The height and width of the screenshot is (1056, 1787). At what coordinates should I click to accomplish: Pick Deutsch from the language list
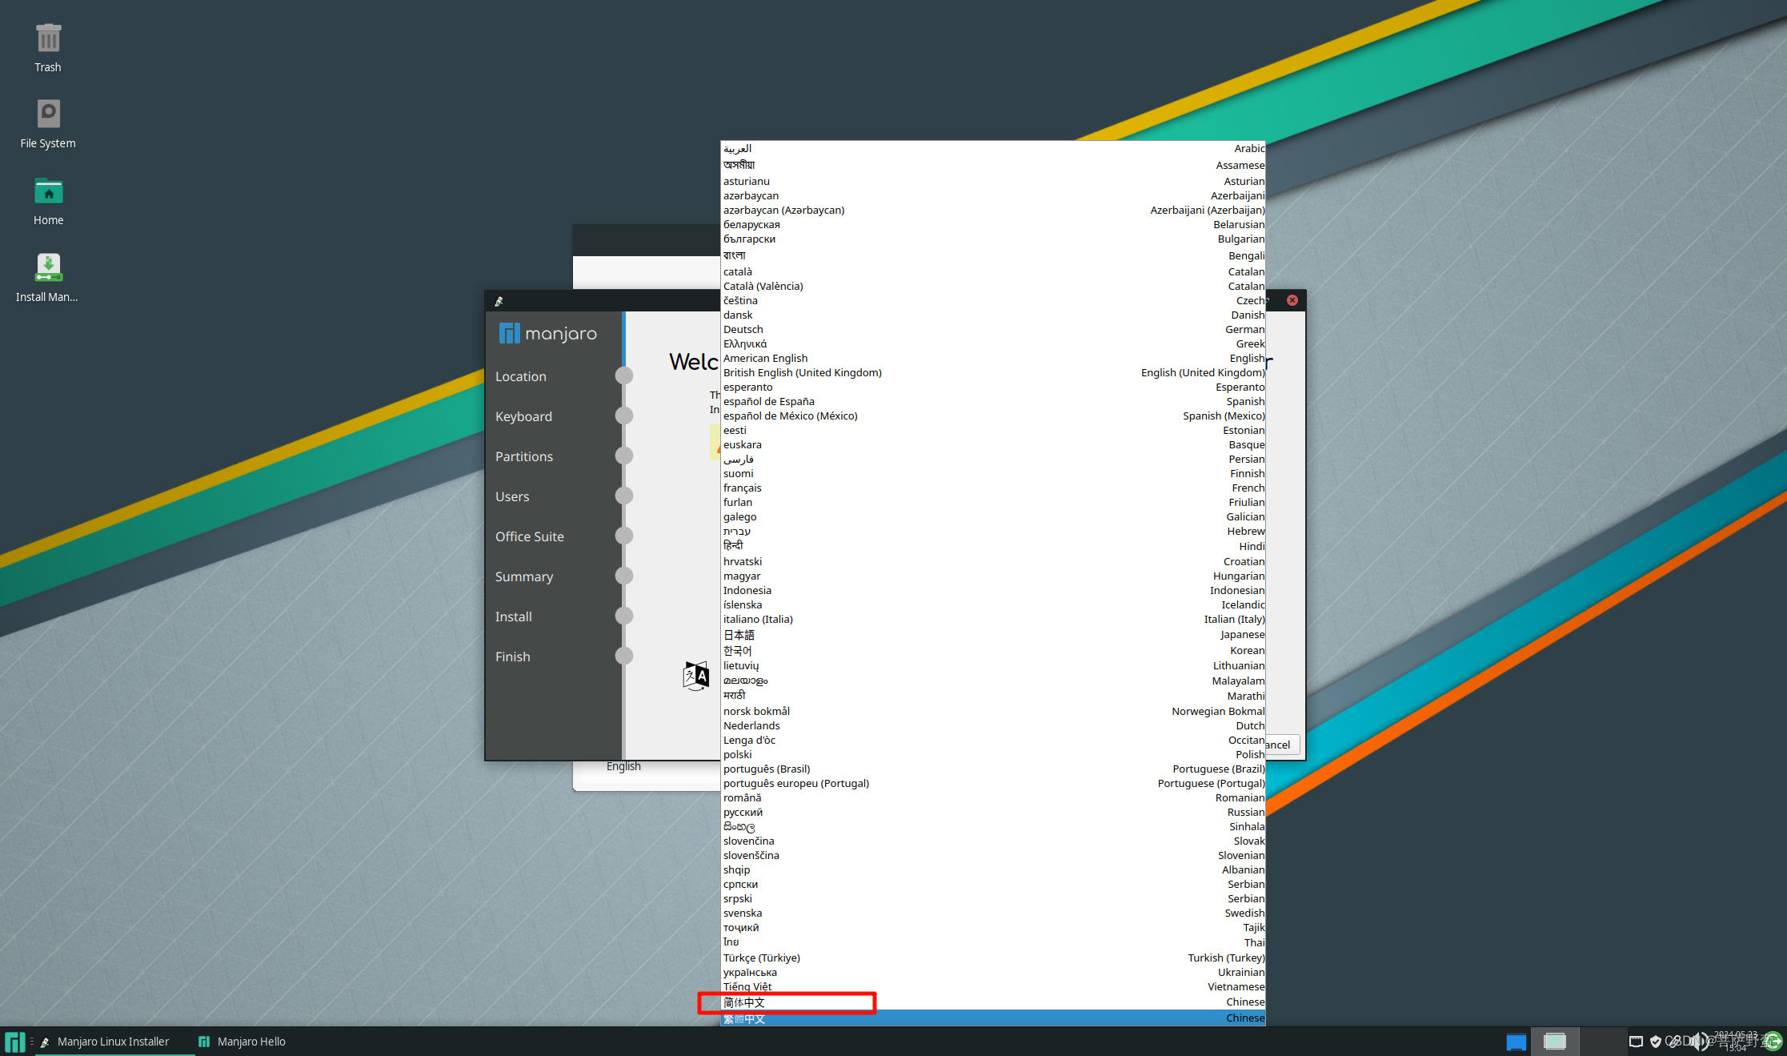(x=743, y=329)
